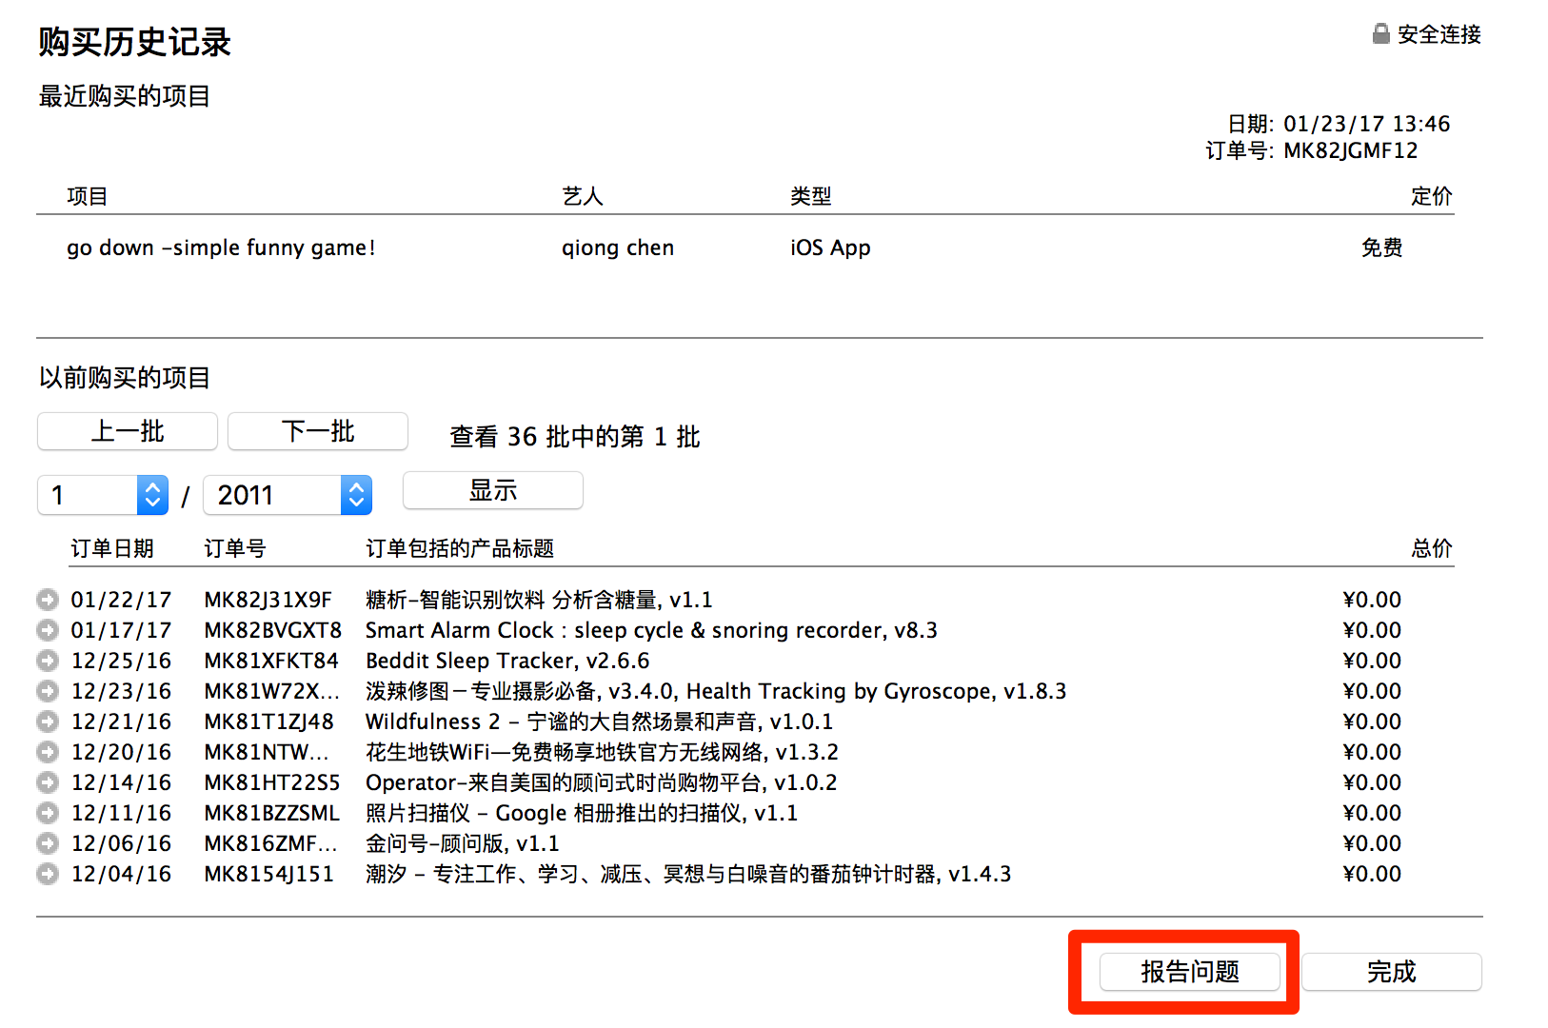Click the 显示 button

pyautogui.click(x=492, y=490)
